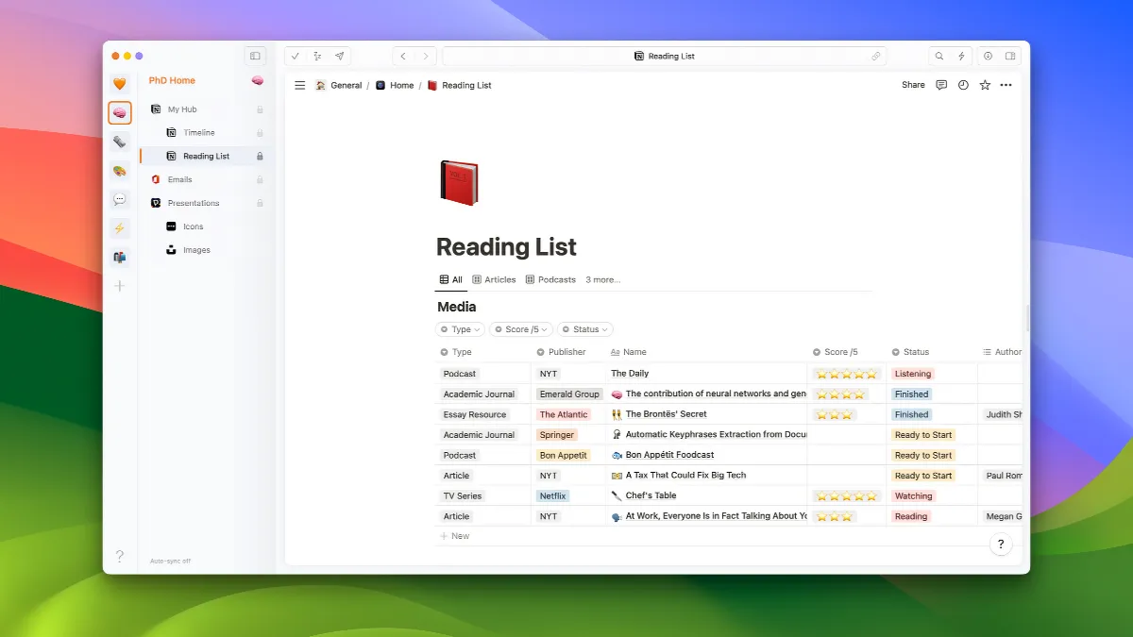Toggle the lock on Reading List item
Image resolution: width=1133 pixels, height=637 pixels.
click(x=260, y=157)
